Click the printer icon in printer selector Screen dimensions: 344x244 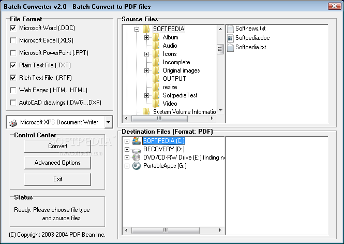click(x=13, y=123)
